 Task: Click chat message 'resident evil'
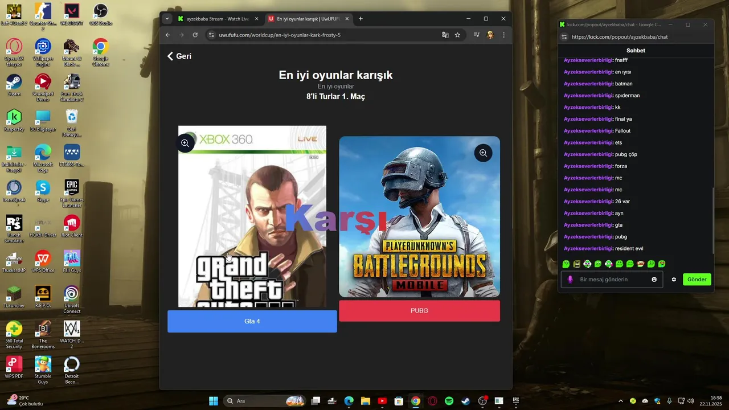pos(629,249)
